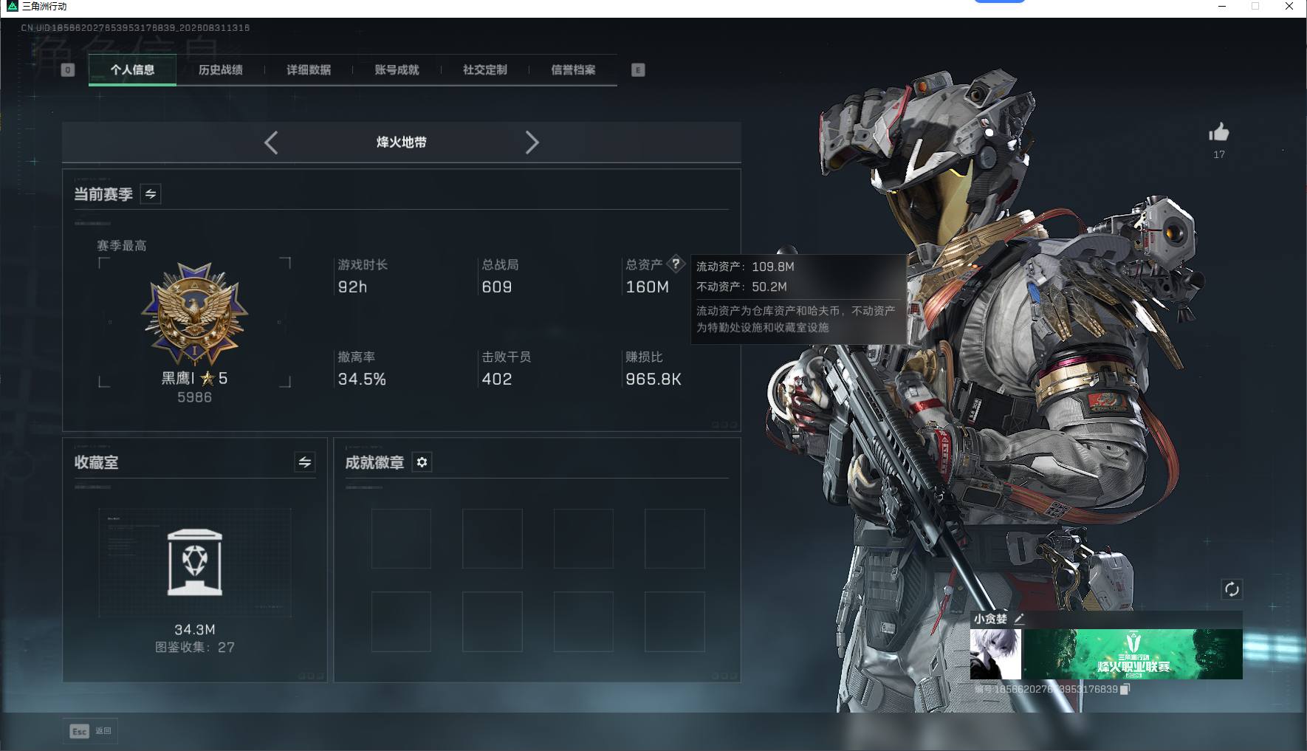Viewport: 1307px width, 751px height.
Task: Open the 历史战绩 tab
Action: [220, 70]
